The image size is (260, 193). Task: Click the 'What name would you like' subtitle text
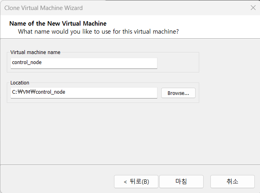(98, 32)
